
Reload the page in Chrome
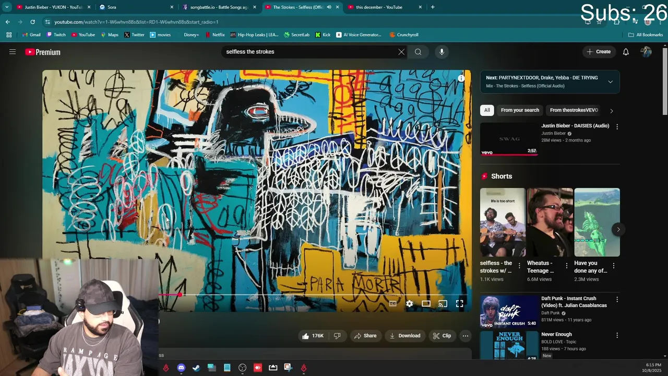[x=32, y=22]
